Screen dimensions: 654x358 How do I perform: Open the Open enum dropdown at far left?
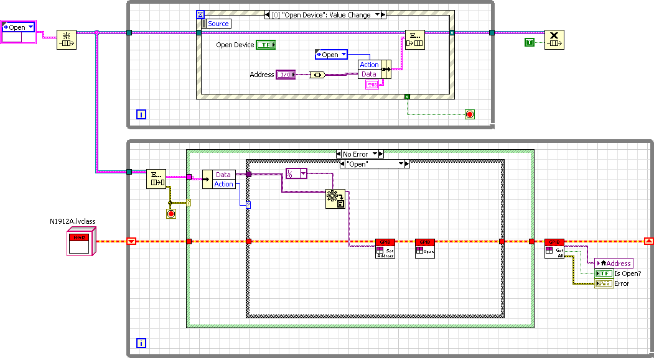point(30,27)
